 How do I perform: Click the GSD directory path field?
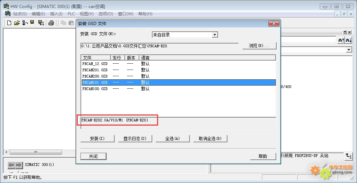point(160,46)
